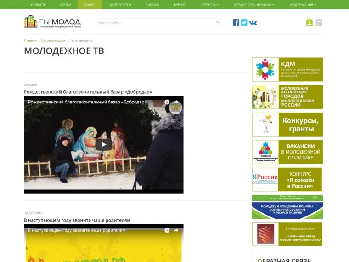Open the КДМ sidebar banner
This screenshot has width=349, height=262.
click(287, 69)
